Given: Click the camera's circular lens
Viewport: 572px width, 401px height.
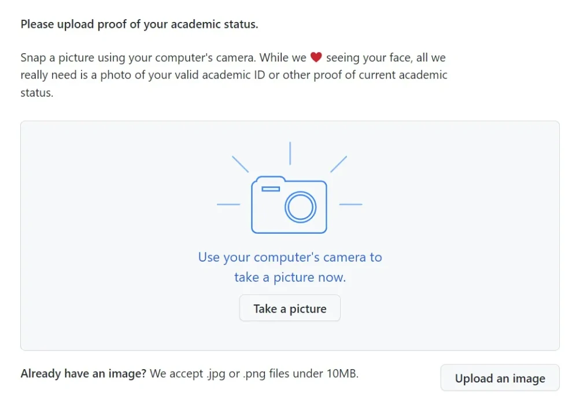Looking at the screenshot, I should pyautogui.click(x=300, y=206).
